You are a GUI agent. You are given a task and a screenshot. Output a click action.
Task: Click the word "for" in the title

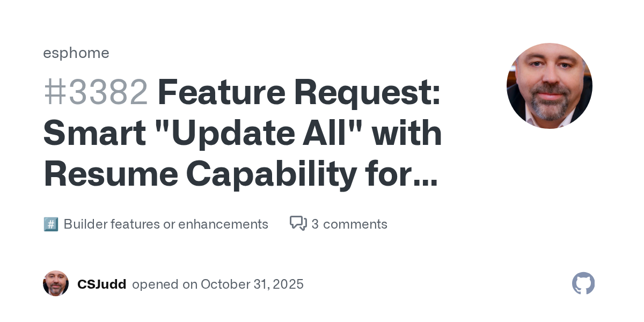tap(386, 175)
